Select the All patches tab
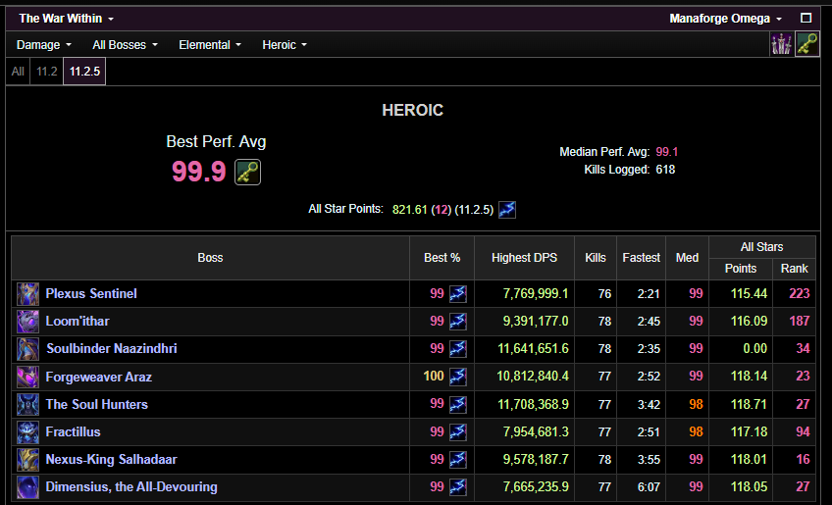Screen dimensions: 832x505 (x=18, y=71)
